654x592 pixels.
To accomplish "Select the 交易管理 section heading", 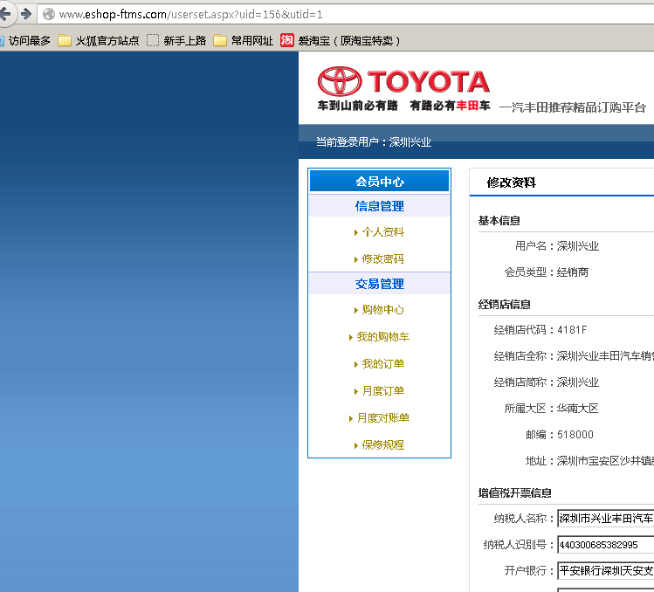I will [379, 284].
